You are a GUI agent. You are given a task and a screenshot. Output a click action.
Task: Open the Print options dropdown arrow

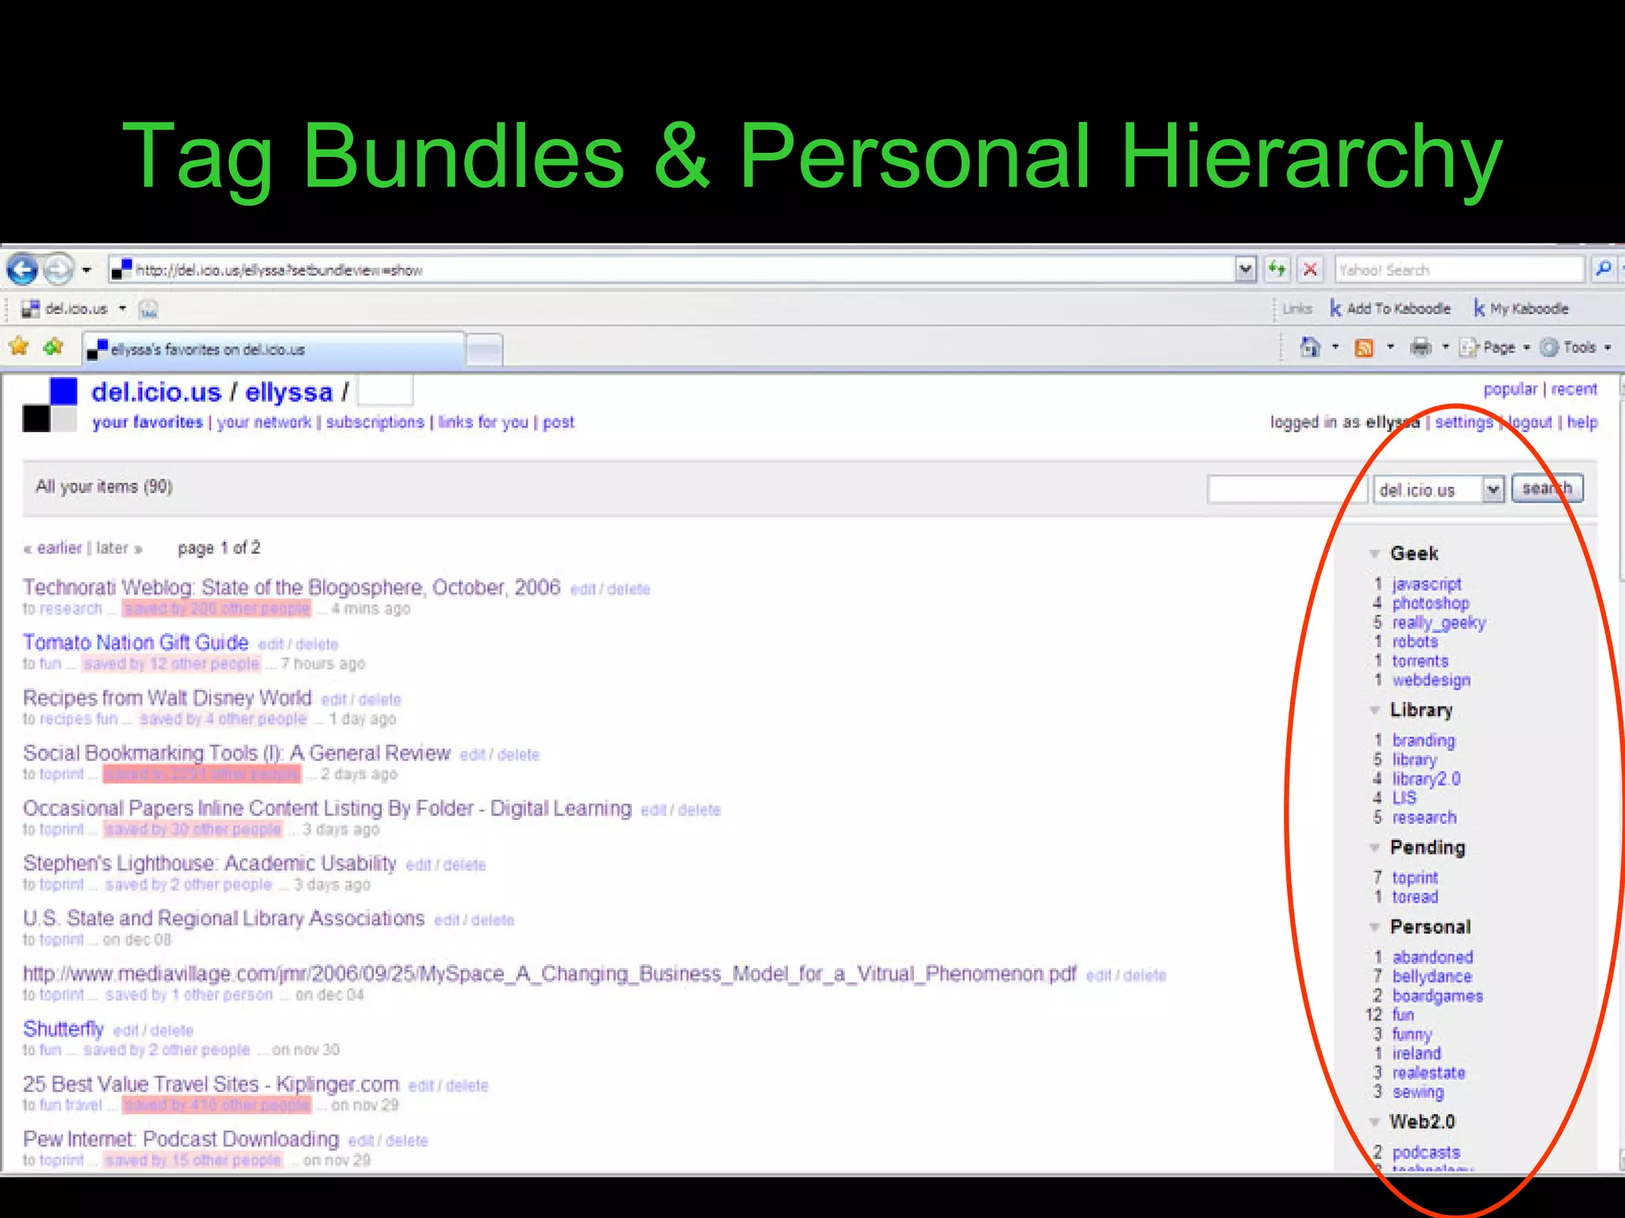point(1445,347)
